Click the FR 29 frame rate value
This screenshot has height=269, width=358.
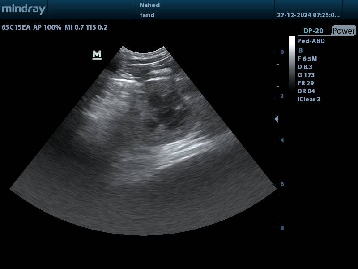click(x=306, y=83)
